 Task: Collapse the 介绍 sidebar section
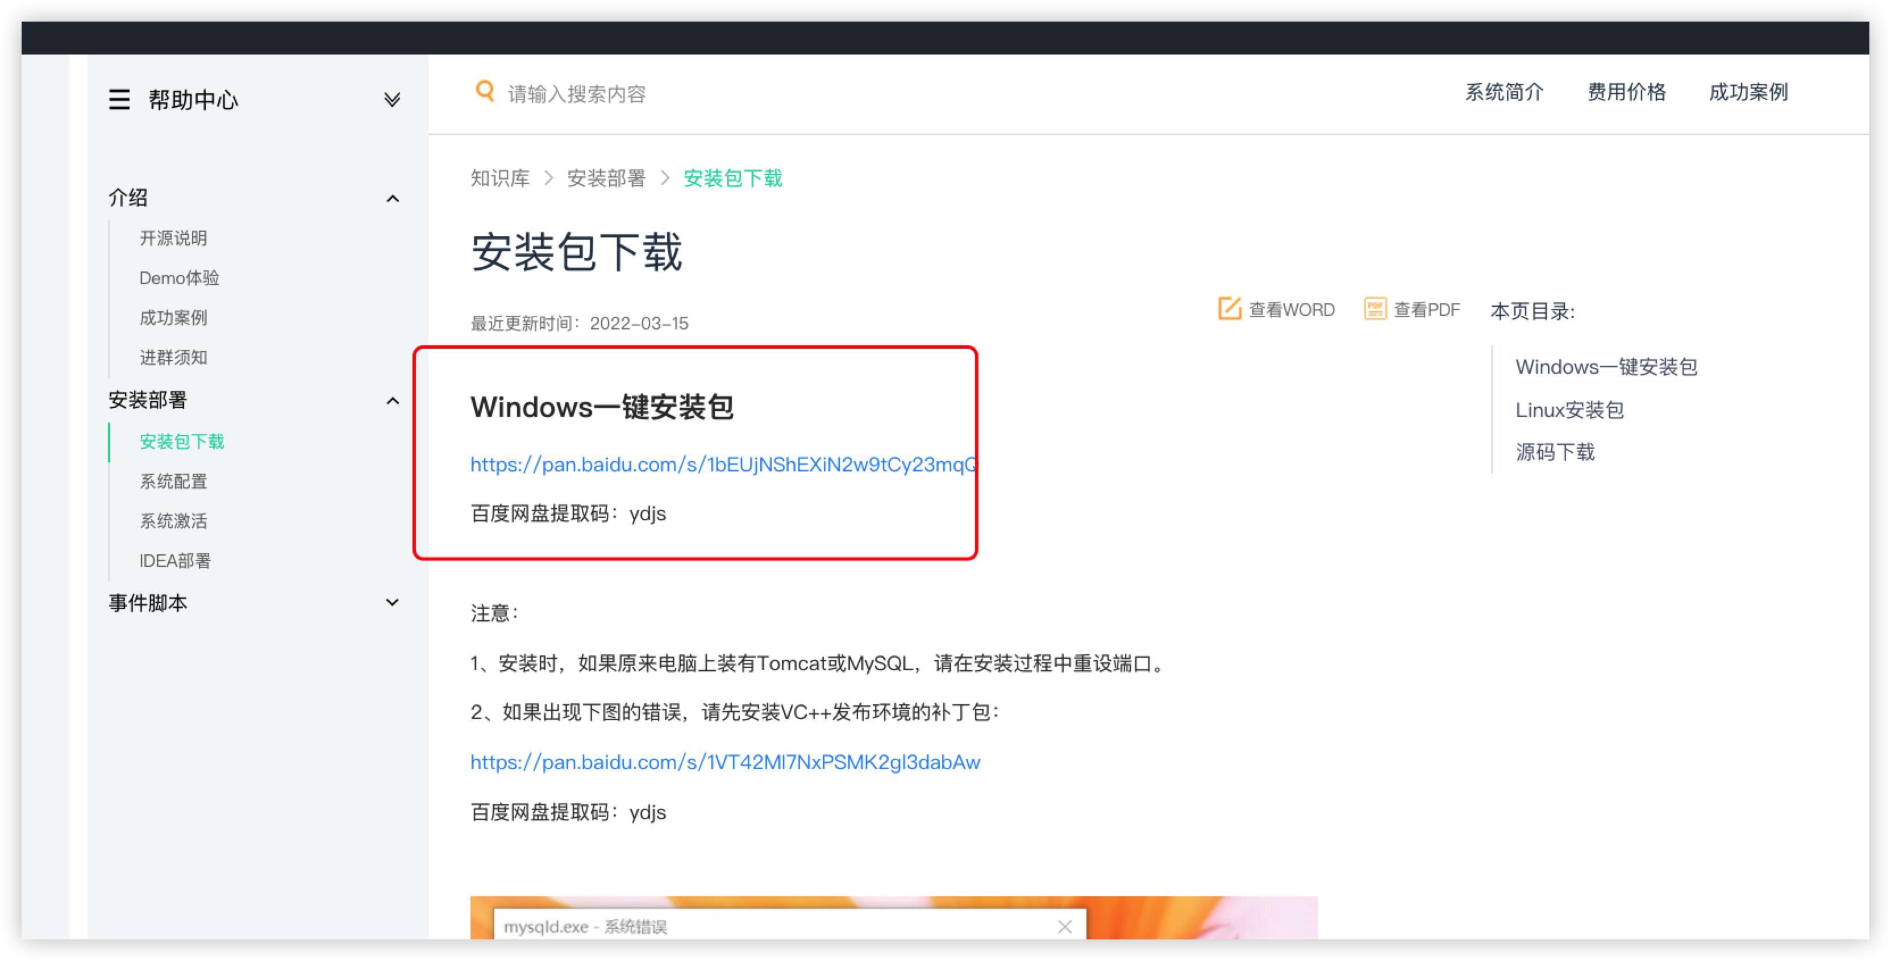393,199
